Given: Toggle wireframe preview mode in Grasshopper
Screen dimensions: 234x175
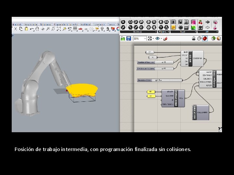Looking at the screenshot, I should [199, 39].
